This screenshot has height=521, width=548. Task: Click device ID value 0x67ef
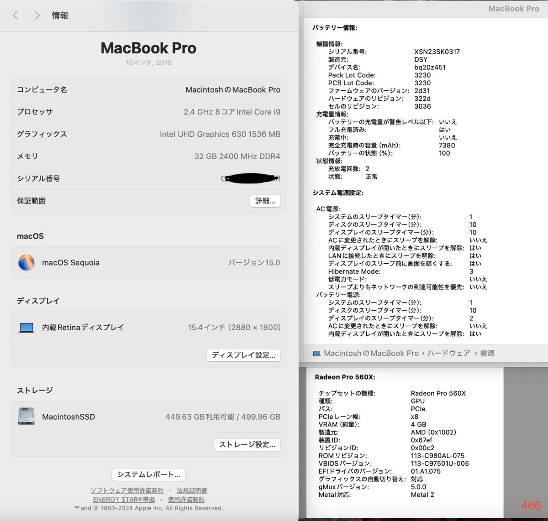click(422, 440)
